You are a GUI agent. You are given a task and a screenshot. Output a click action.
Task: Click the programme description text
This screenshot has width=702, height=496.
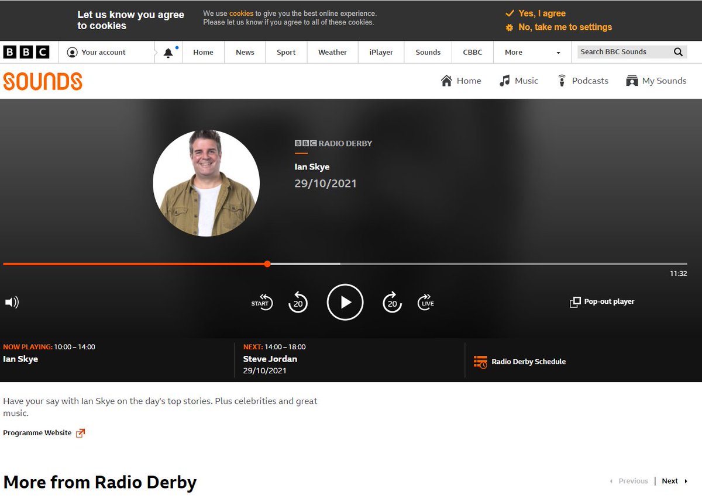160,407
